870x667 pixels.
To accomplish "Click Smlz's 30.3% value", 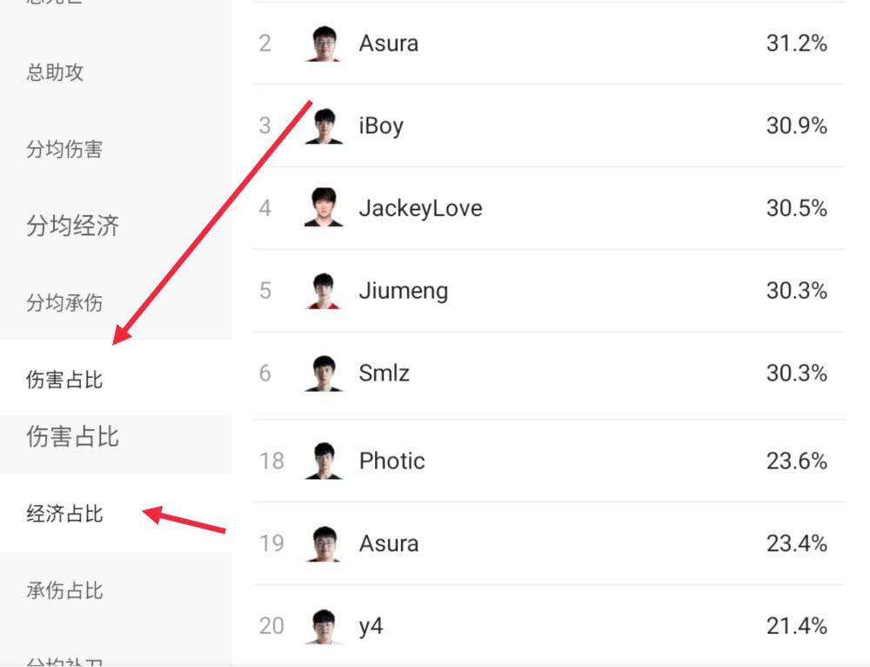I will tap(796, 374).
